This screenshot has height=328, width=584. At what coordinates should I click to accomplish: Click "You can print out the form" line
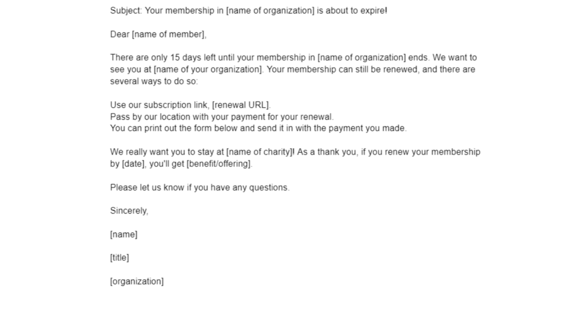258,128
